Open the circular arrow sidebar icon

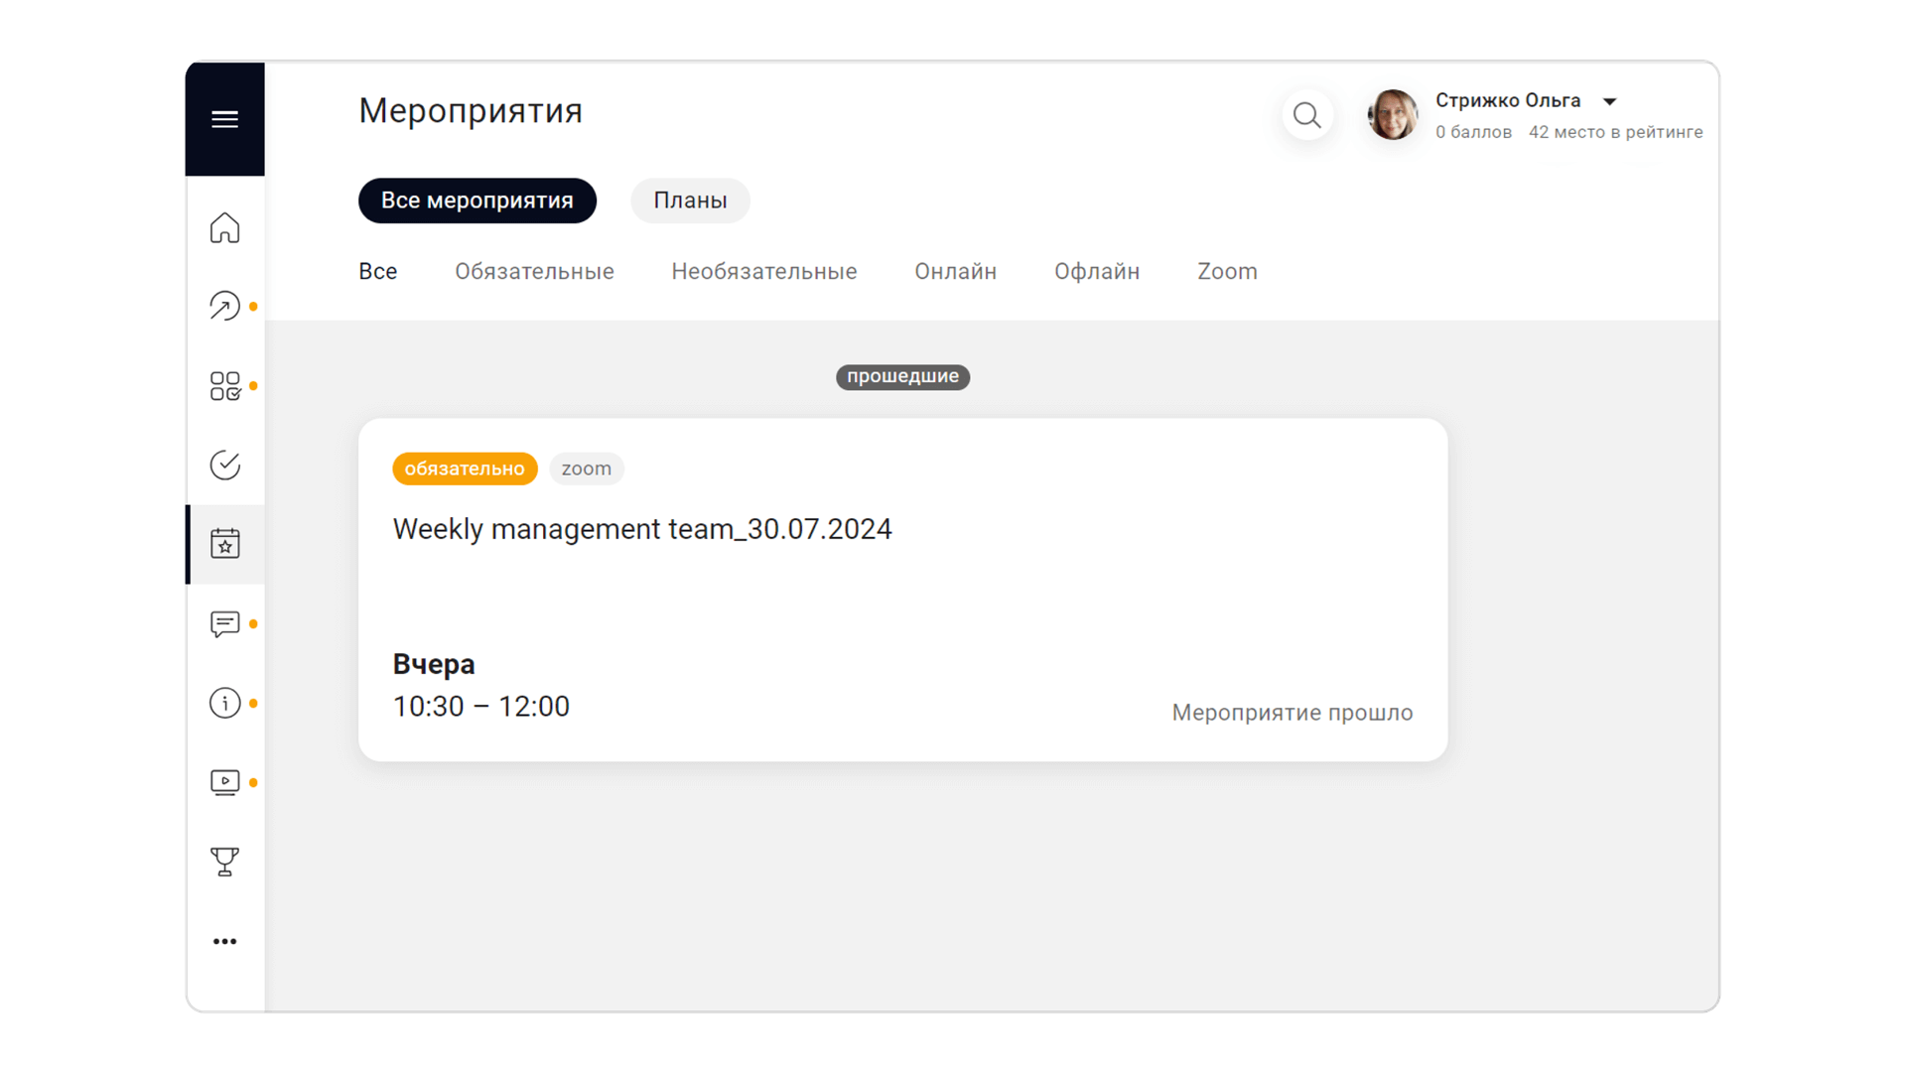(224, 306)
